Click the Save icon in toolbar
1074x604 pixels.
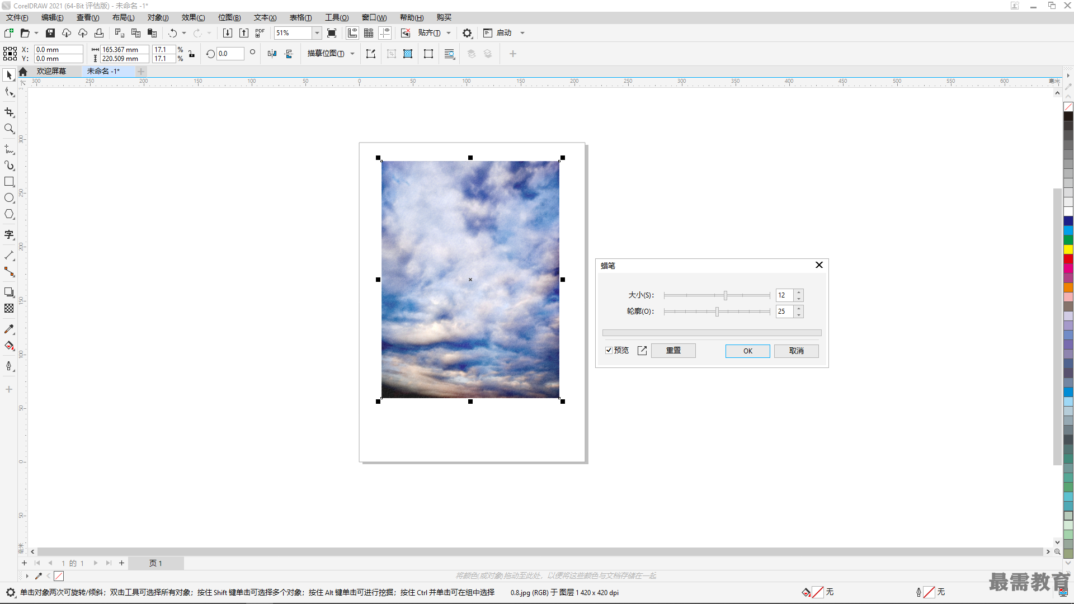coord(50,33)
